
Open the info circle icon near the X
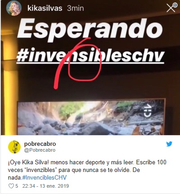(x=175, y=5)
